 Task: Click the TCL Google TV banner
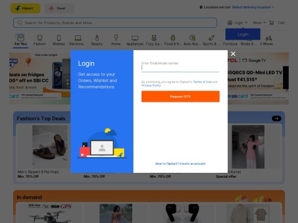(258, 79)
